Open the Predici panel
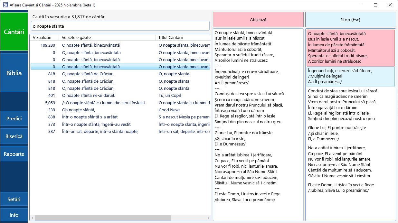The image size is (398, 223). tap(14, 118)
